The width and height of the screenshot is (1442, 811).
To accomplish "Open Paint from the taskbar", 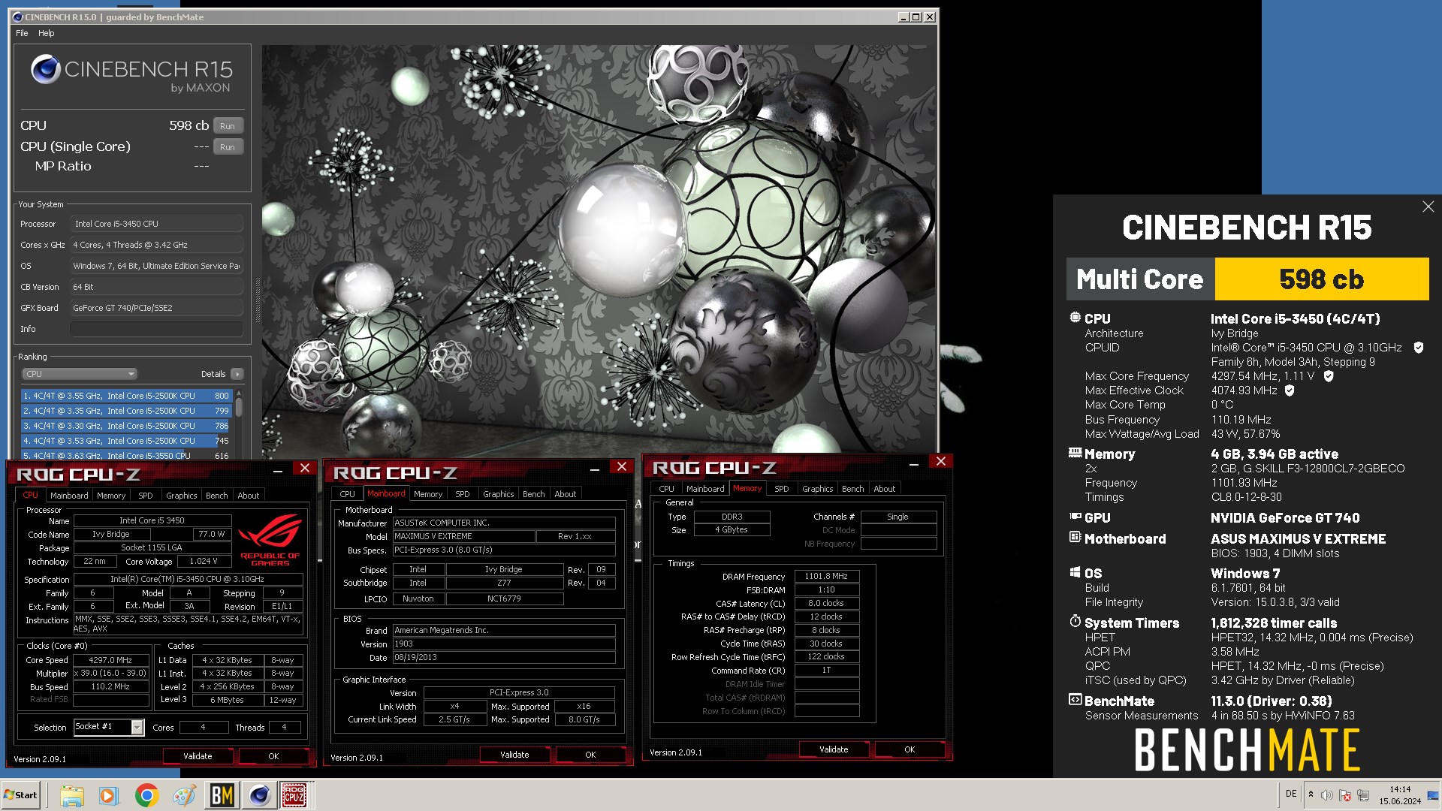I will [184, 795].
